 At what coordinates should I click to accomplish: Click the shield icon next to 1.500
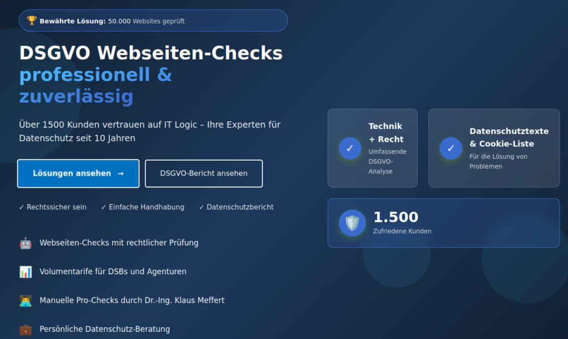click(x=352, y=223)
